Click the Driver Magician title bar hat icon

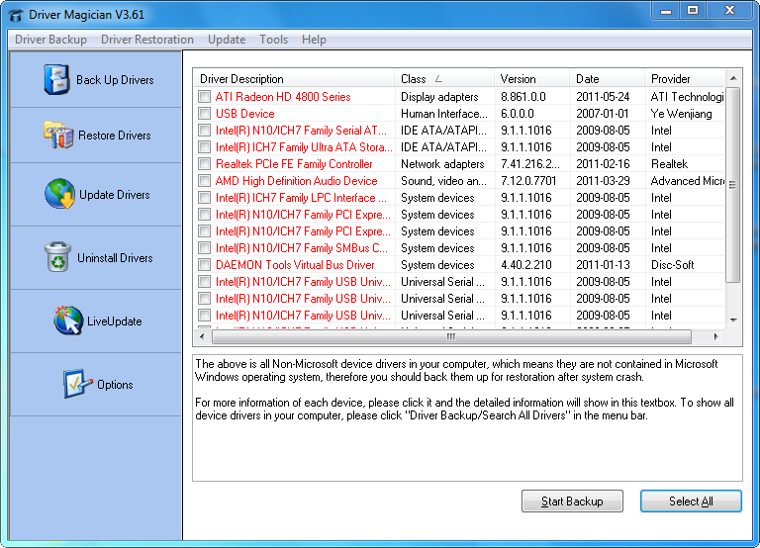tap(16, 15)
